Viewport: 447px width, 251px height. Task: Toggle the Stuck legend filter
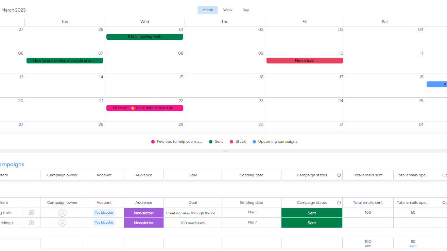pyautogui.click(x=231, y=141)
